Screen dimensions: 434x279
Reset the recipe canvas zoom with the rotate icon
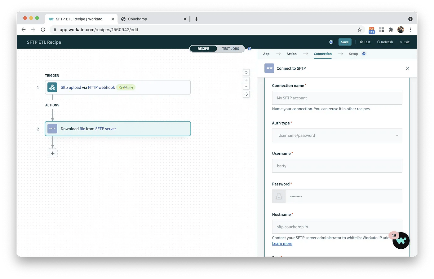tap(246, 72)
